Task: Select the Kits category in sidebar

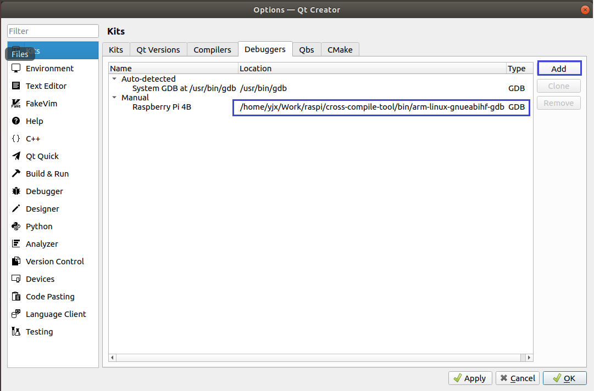Action: [x=53, y=50]
